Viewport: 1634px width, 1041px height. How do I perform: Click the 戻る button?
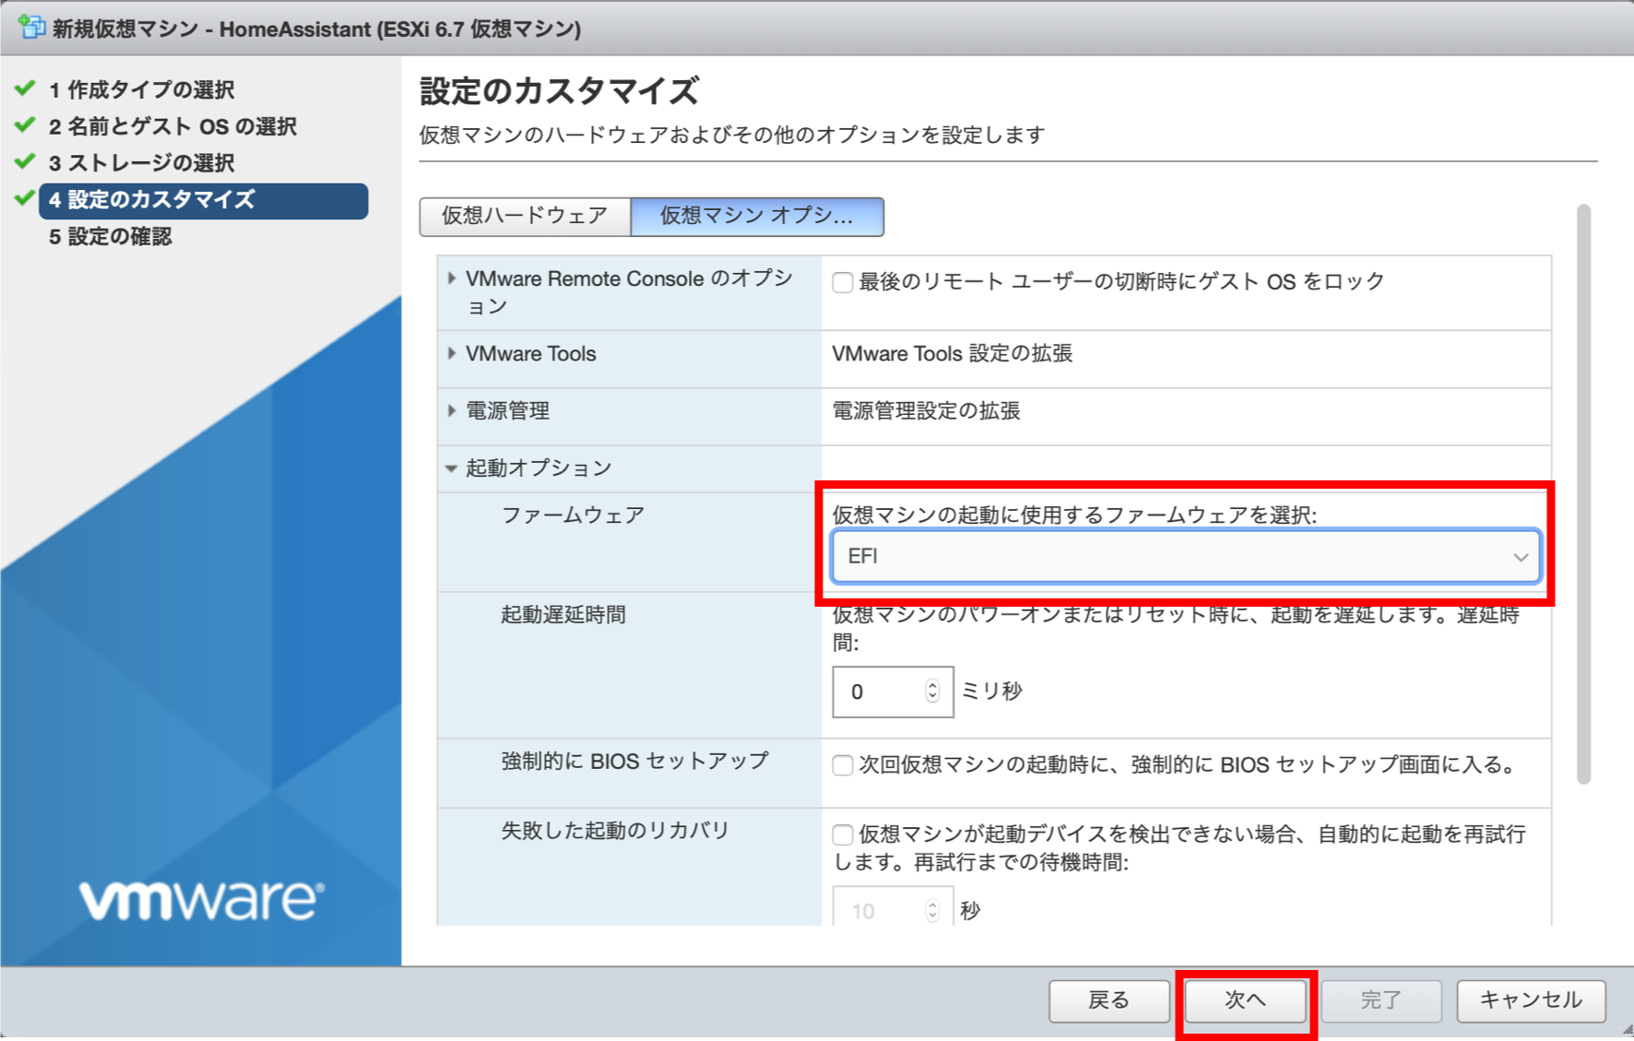(1109, 1000)
